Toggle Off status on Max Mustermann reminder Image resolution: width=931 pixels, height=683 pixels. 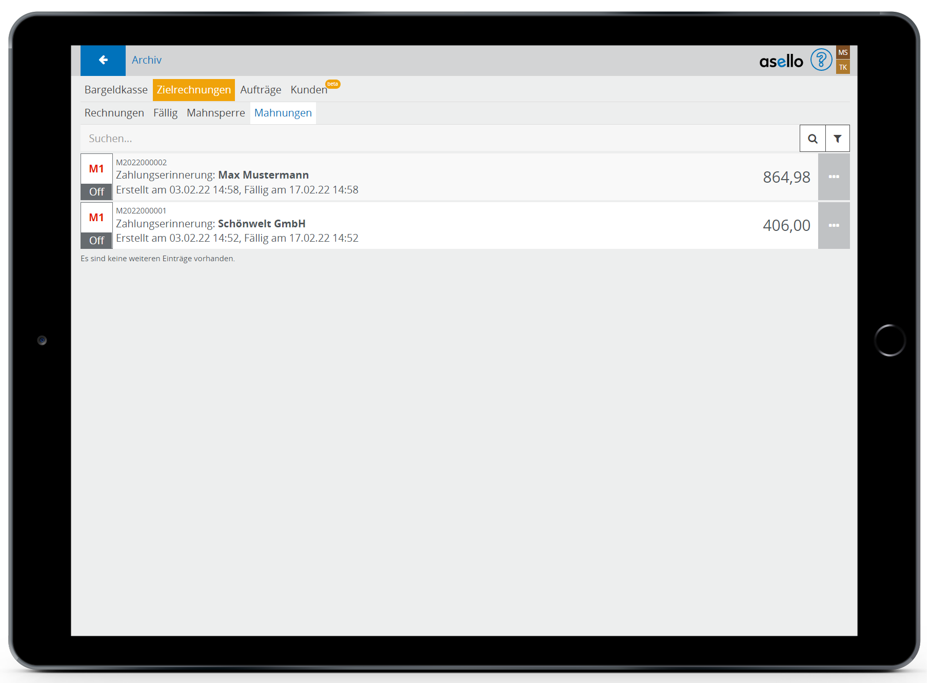pyautogui.click(x=96, y=192)
